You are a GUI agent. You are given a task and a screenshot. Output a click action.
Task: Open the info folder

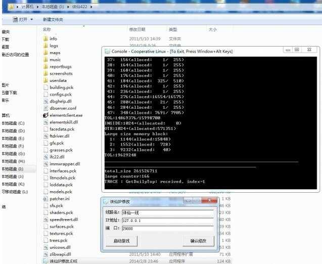pos(53,38)
